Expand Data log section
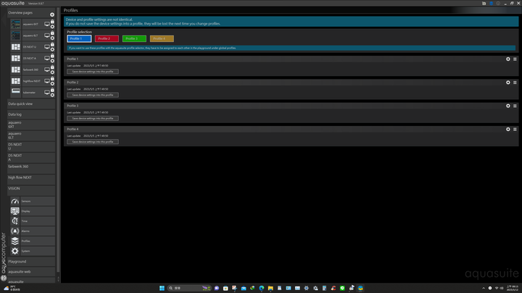 [31, 114]
